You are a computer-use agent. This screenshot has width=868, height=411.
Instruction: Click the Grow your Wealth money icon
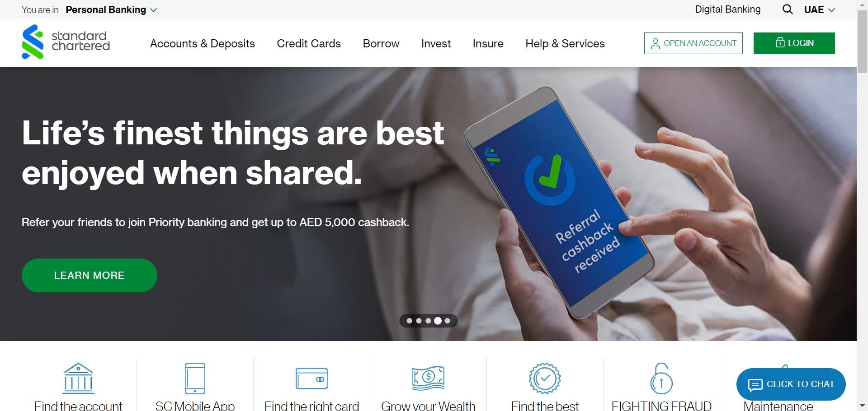coord(428,378)
